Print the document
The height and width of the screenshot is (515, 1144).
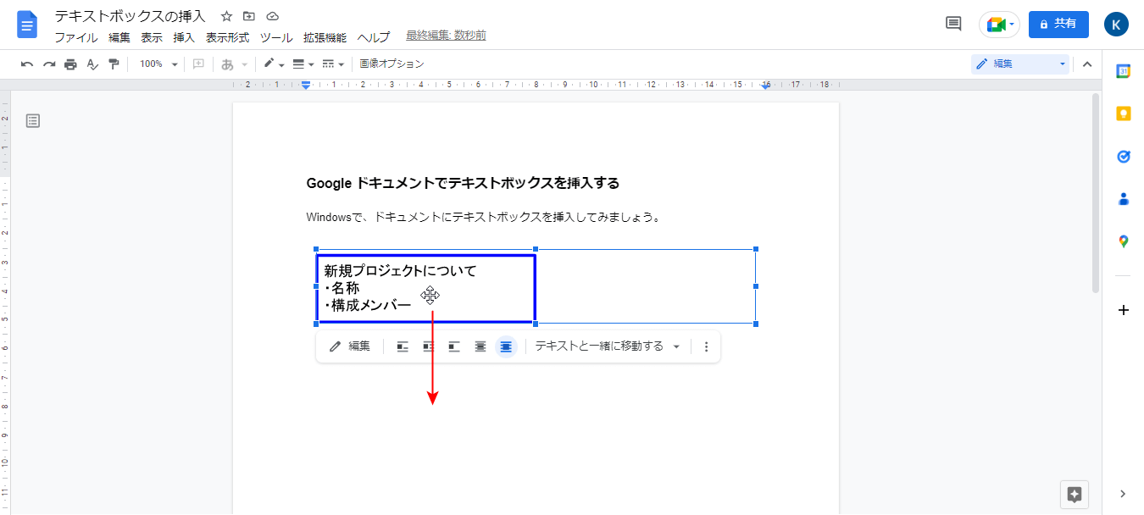[70, 64]
